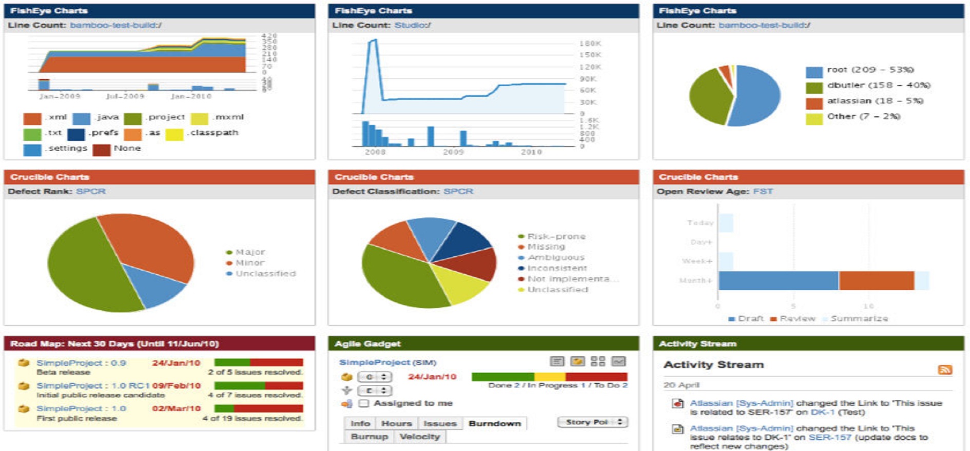970x451 pixels.
Task: Open the SER-157 link before 'update docs'
Action: [x=830, y=437]
